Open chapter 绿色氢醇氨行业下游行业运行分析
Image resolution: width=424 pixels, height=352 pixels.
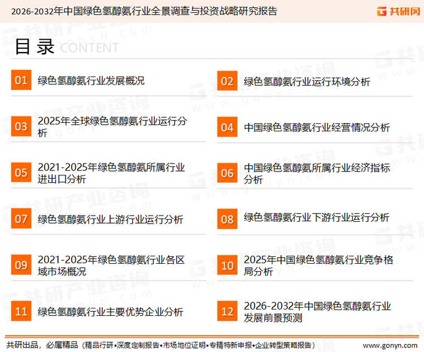click(x=317, y=217)
